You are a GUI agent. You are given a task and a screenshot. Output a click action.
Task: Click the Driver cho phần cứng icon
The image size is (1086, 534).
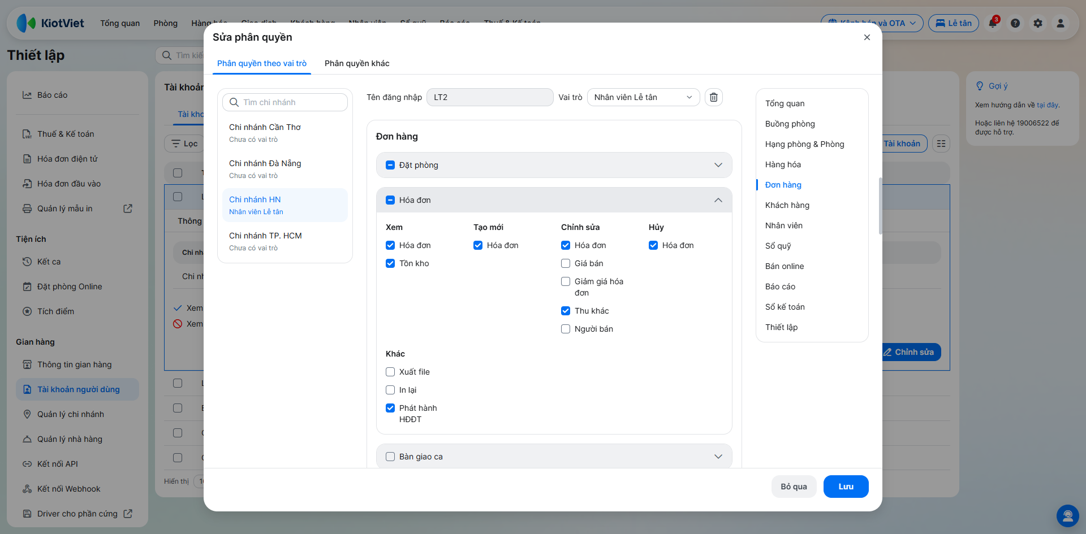point(27,514)
